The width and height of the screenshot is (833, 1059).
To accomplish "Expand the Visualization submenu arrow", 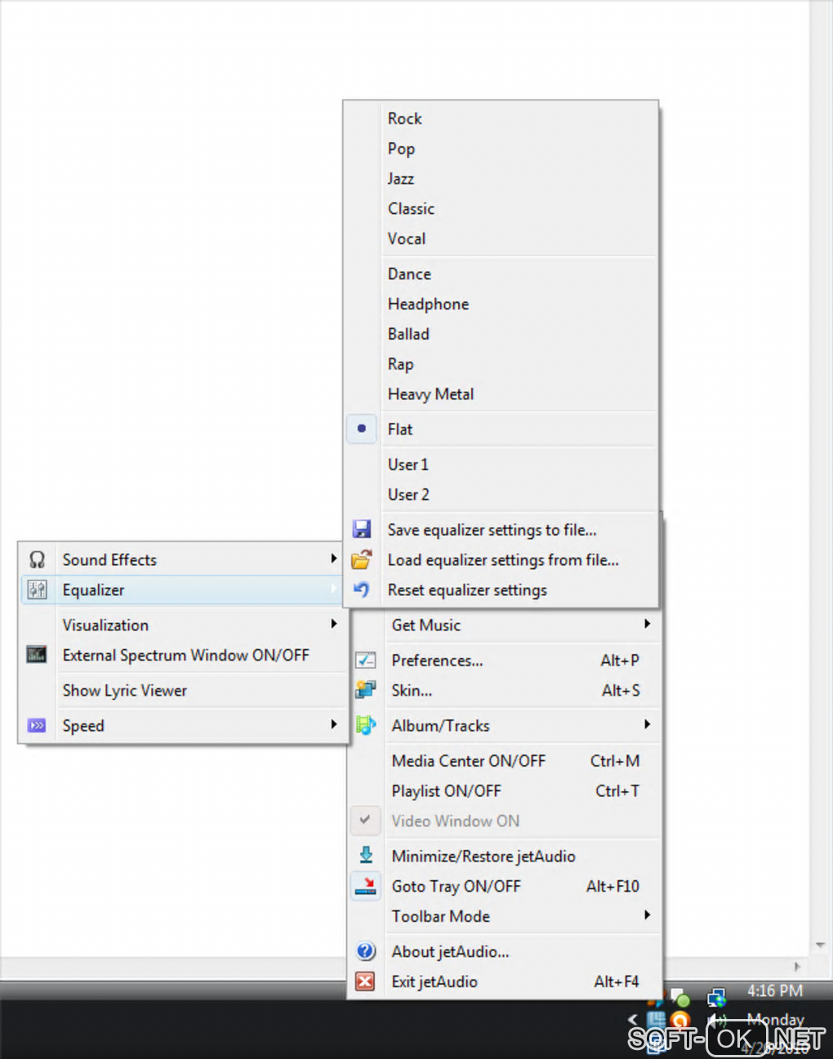I will pos(333,624).
